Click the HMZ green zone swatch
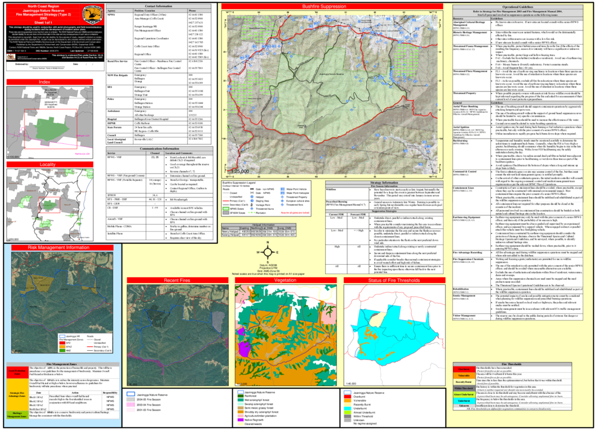610x430 pixels. [62, 350]
